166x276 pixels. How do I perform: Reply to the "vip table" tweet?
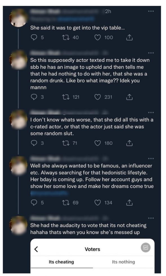[x=34, y=37]
